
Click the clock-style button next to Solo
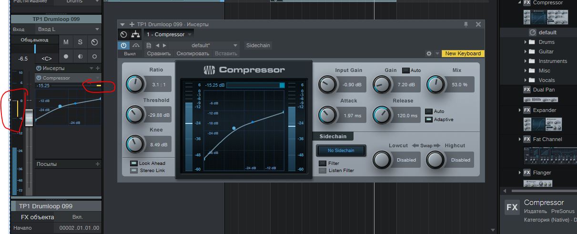coord(94,42)
